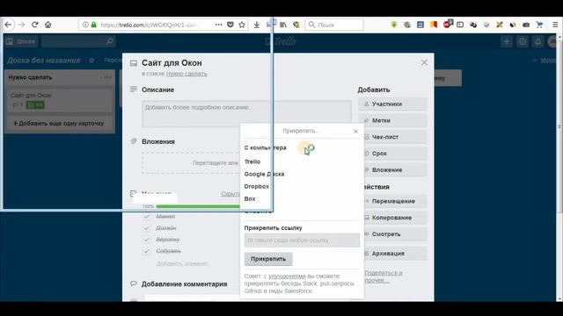Screen dimensions: 563x316
Task: Open Поделиться и прочее link
Action: [384, 276]
